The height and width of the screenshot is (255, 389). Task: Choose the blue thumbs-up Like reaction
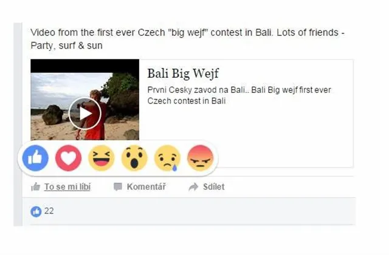35,158
